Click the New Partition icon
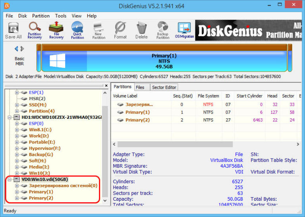305x217 pixels. point(98,30)
